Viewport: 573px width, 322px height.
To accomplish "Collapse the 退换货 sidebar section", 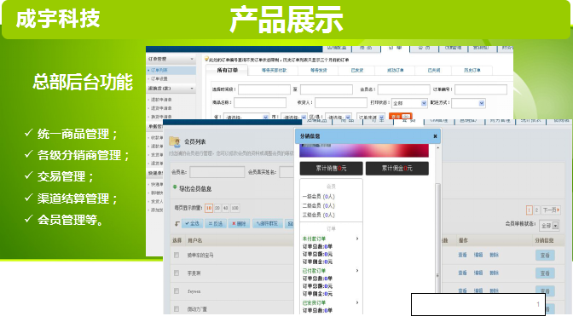I will point(192,89).
